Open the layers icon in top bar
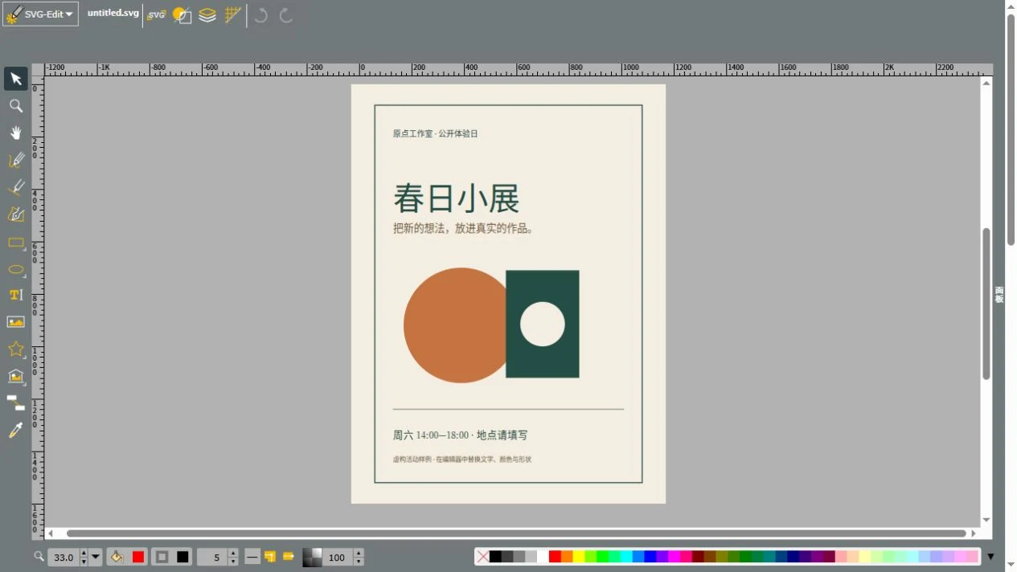The height and width of the screenshot is (572, 1017). 207,14
